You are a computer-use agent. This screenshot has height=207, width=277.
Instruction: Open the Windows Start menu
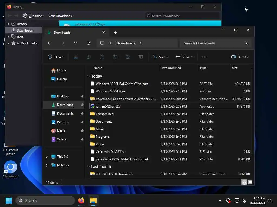[9, 201]
